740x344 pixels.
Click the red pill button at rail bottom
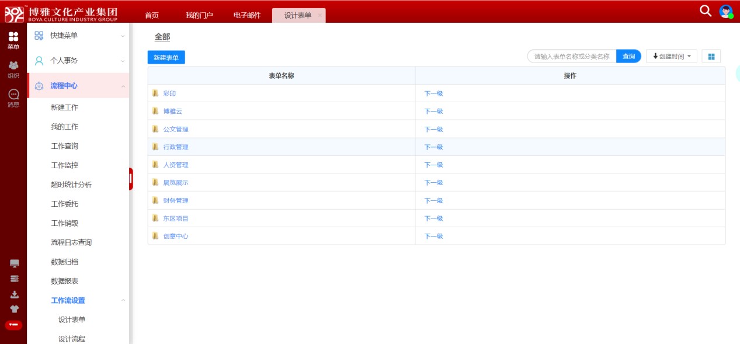13,325
